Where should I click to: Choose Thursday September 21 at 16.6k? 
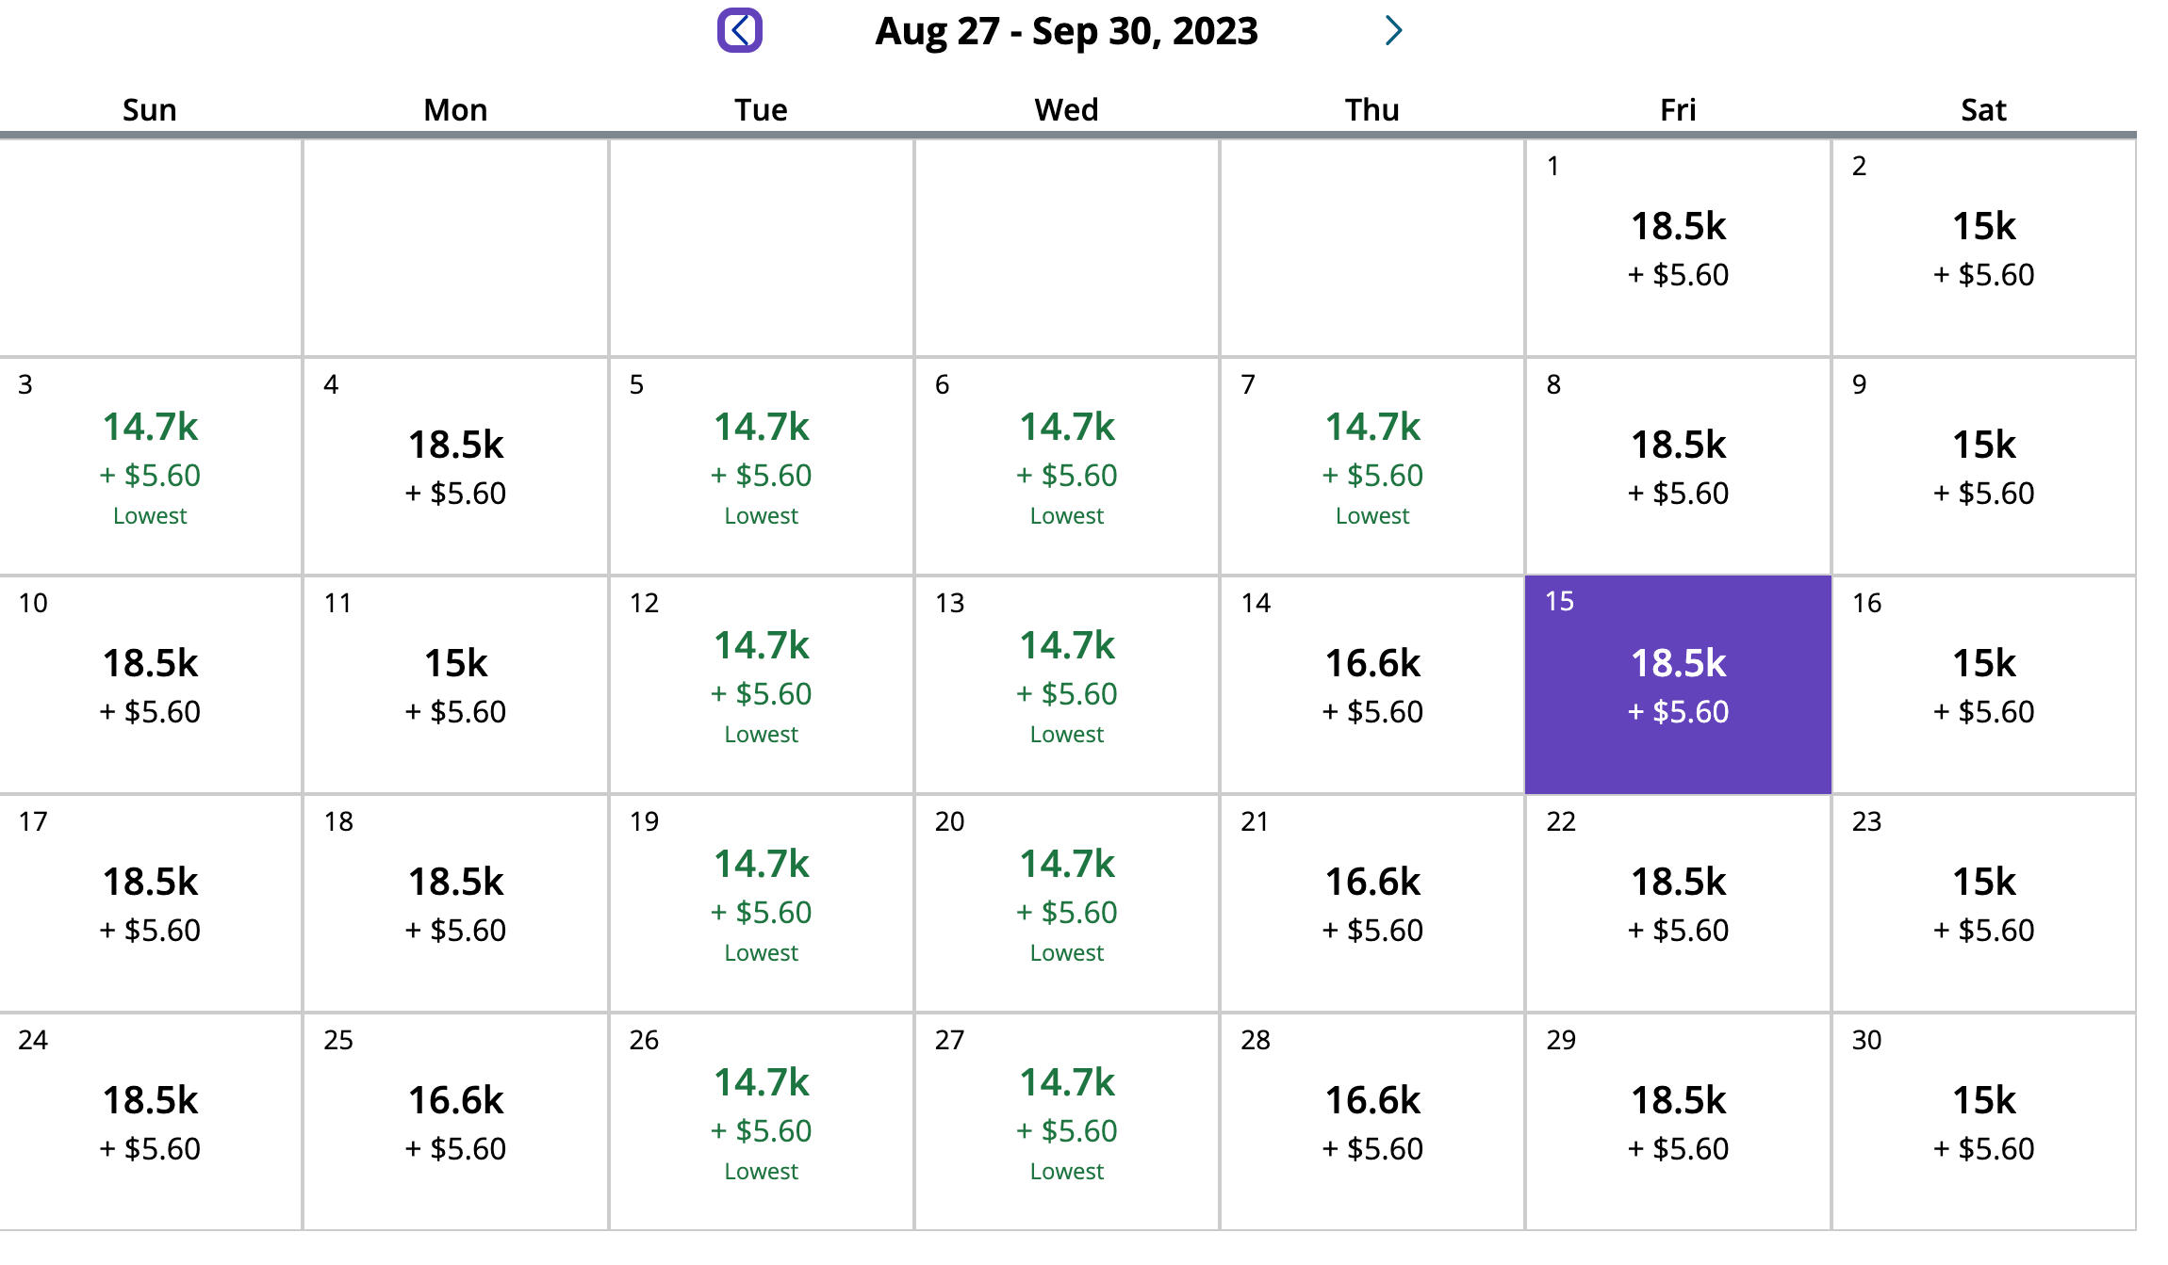click(x=1372, y=904)
